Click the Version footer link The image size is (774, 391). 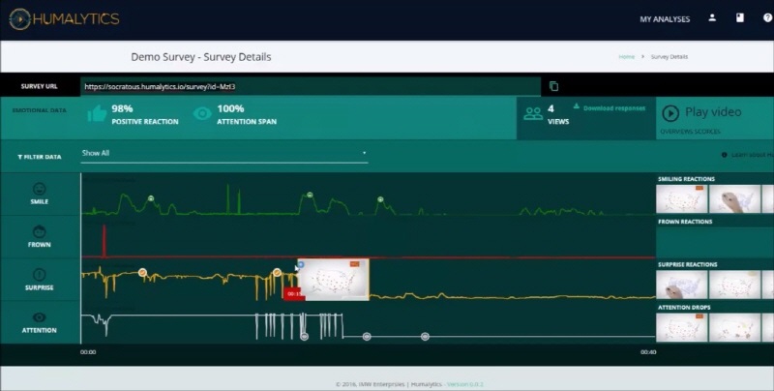click(x=465, y=384)
